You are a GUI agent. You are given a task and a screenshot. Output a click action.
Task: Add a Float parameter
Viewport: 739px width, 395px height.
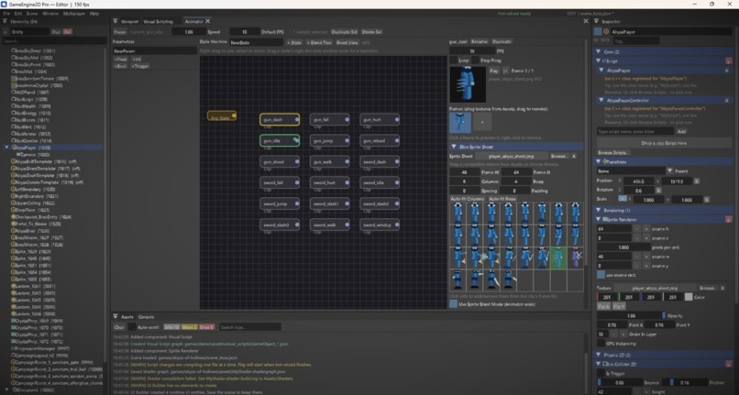121,60
